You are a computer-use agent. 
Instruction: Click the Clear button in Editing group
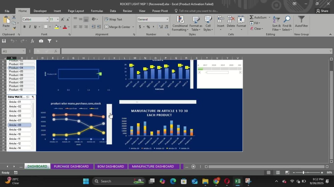click(257, 29)
